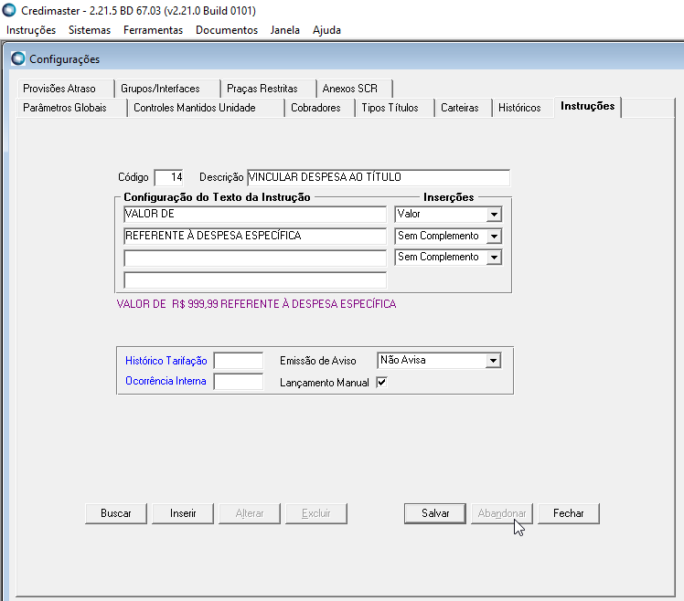Image resolution: width=684 pixels, height=601 pixels.
Task: Click the empty fourth instruction text field
Action: coord(255,279)
